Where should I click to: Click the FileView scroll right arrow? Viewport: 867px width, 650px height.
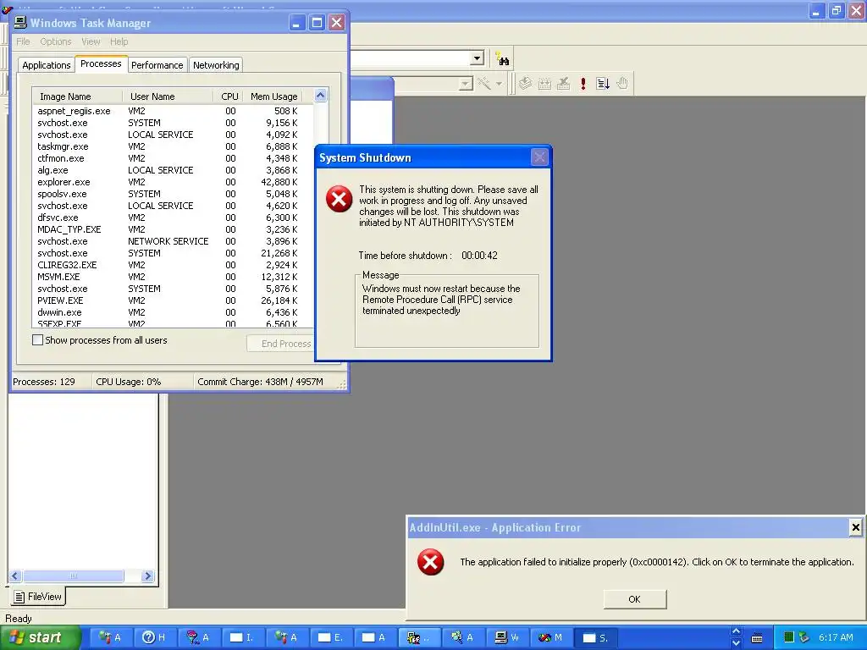click(x=147, y=576)
